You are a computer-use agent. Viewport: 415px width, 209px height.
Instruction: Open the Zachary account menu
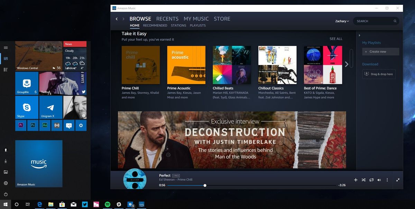[342, 21]
